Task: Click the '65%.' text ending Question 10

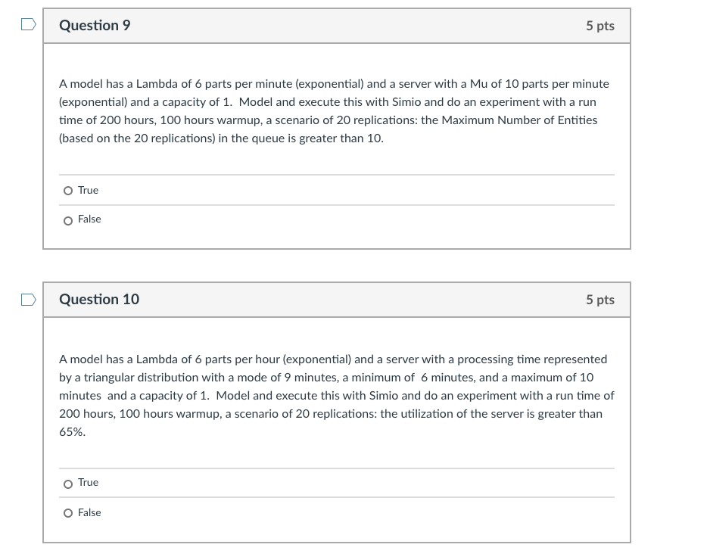Action: (x=73, y=432)
